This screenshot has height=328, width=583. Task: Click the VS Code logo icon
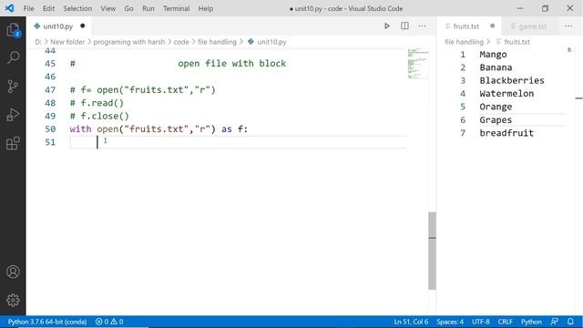(x=9, y=8)
